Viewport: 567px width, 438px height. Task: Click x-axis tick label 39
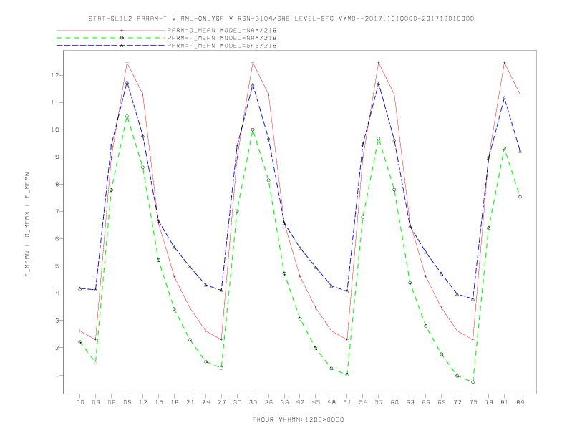[284, 402]
